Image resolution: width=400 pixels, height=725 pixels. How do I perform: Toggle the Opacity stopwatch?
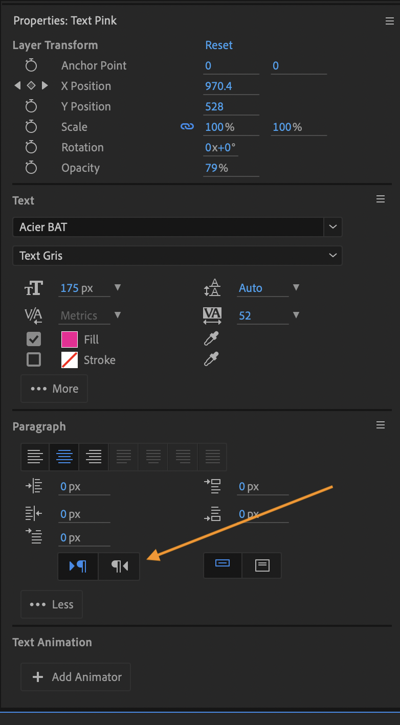(x=31, y=168)
